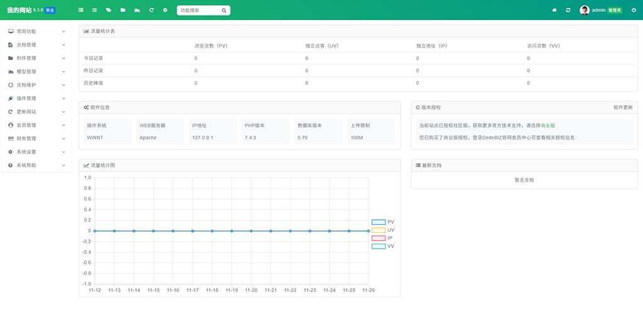Image resolution: width=643 pixels, height=314 pixels.
Task: Click the IP legend color box
Action: 378,239
